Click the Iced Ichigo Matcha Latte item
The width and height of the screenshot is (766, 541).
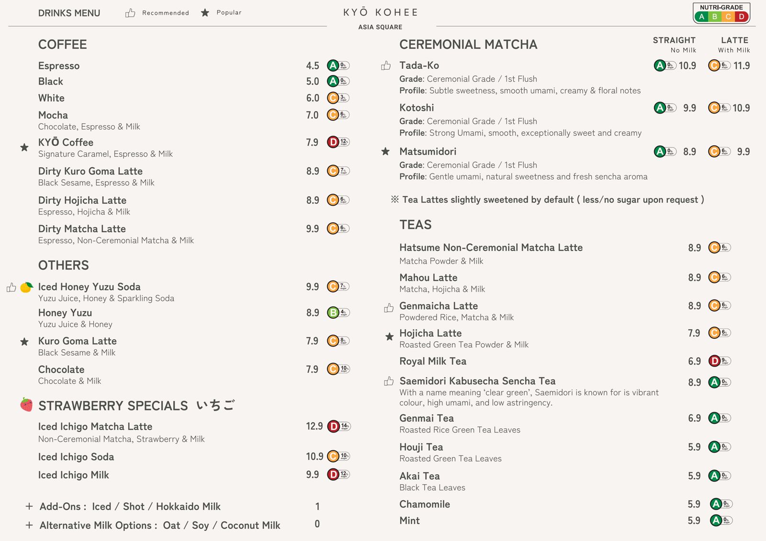coord(95,426)
